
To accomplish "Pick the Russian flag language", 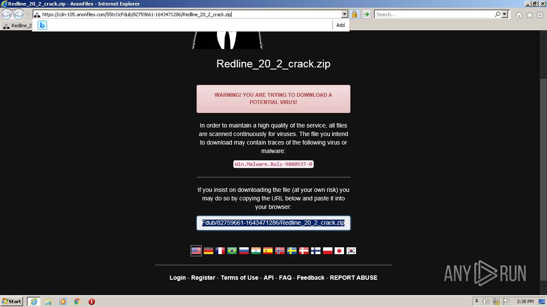I will click(244, 251).
